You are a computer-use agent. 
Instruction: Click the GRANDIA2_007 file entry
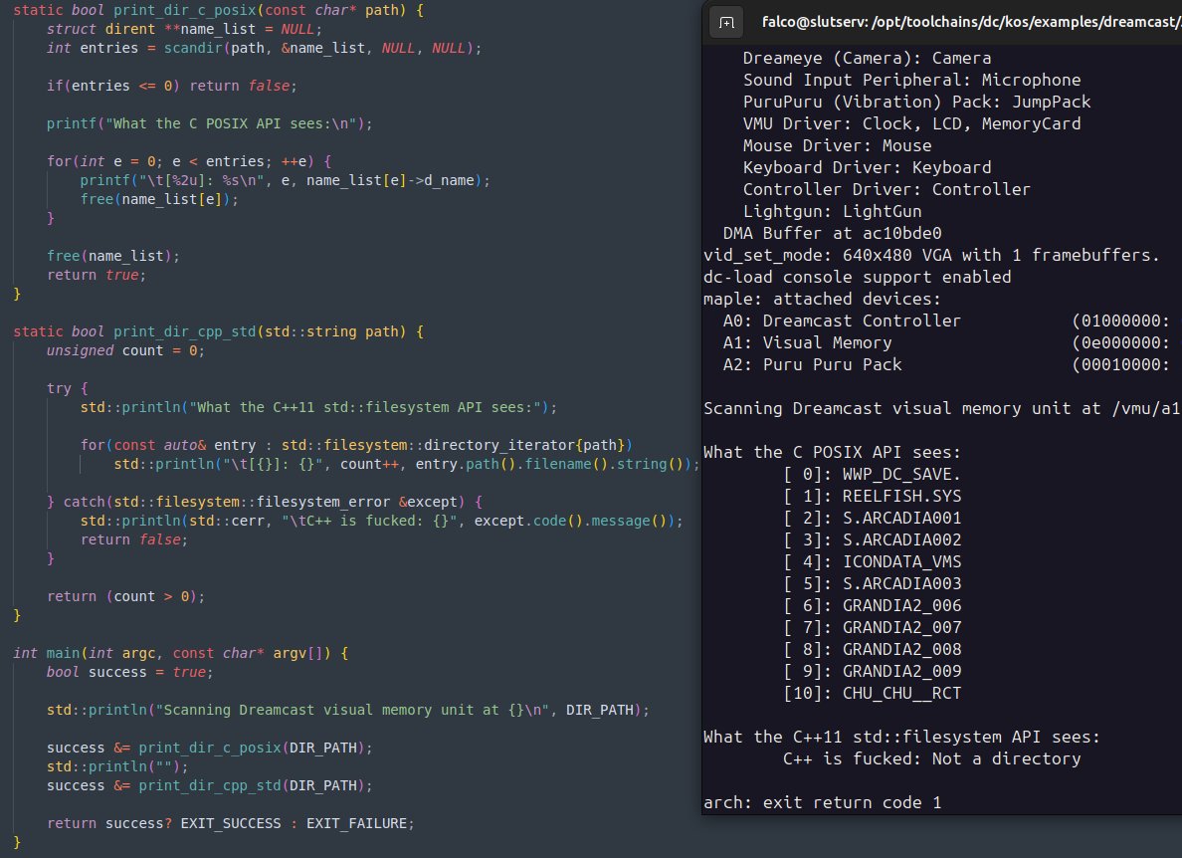pyautogui.click(x=901, y=627)
